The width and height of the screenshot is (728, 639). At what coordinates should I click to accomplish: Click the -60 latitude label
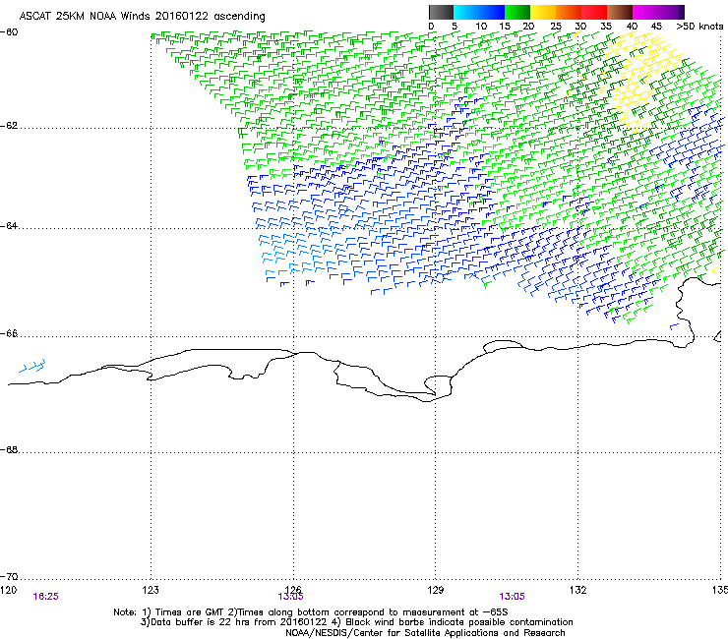click(9, 32)
